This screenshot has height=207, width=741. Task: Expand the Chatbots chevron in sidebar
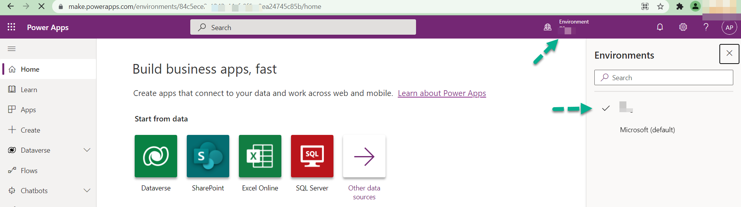point(87,190)
